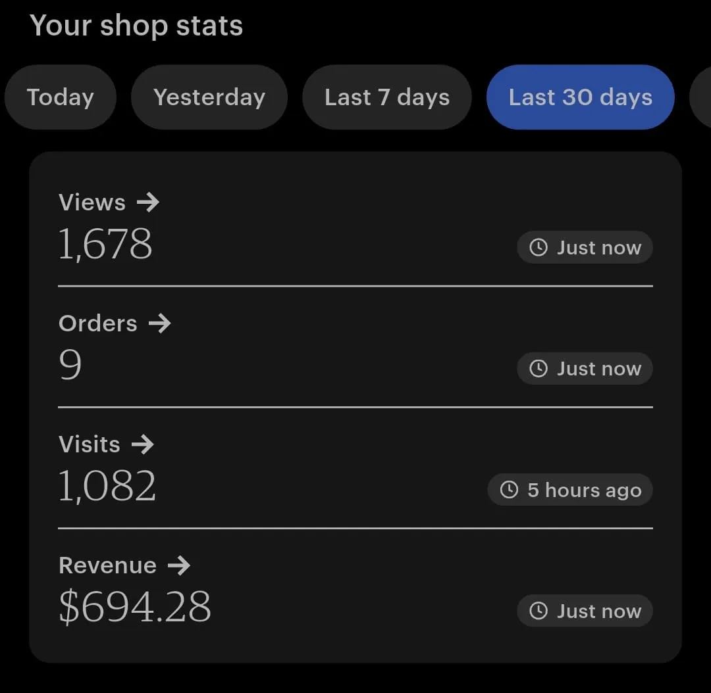Tap the $694.28 revenue amount

point(135,607)
